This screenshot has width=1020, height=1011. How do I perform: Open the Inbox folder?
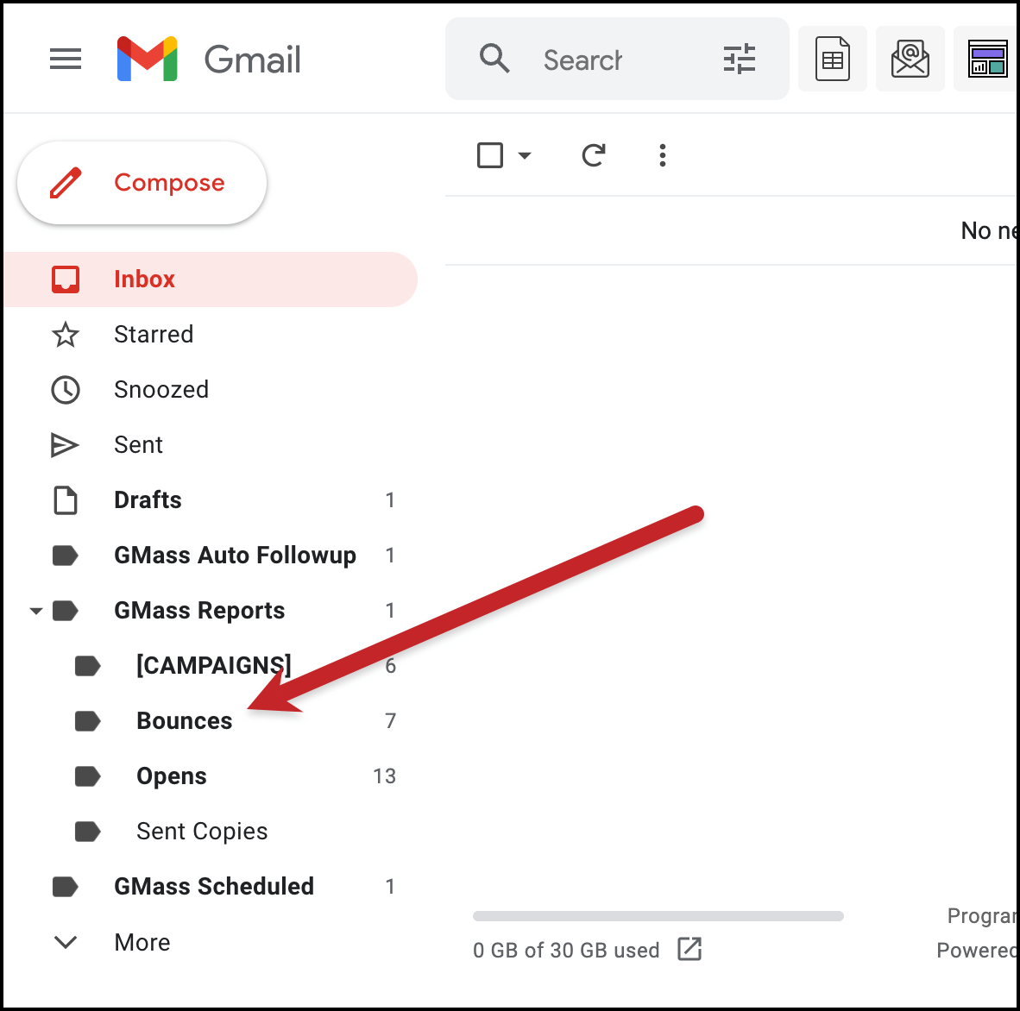coord(211,279)
